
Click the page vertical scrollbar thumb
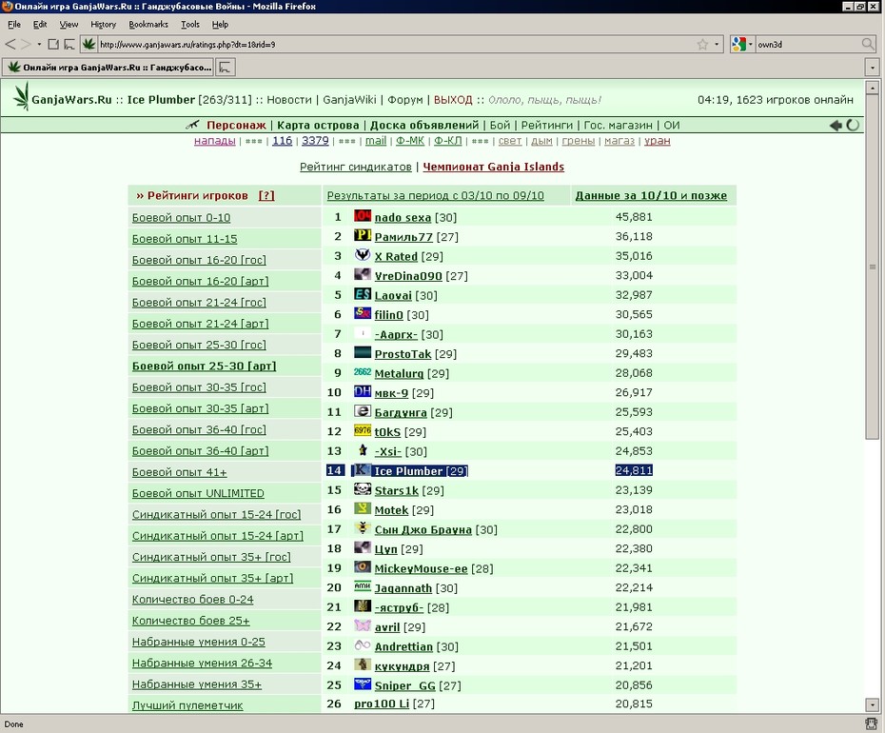click(872, 267)
